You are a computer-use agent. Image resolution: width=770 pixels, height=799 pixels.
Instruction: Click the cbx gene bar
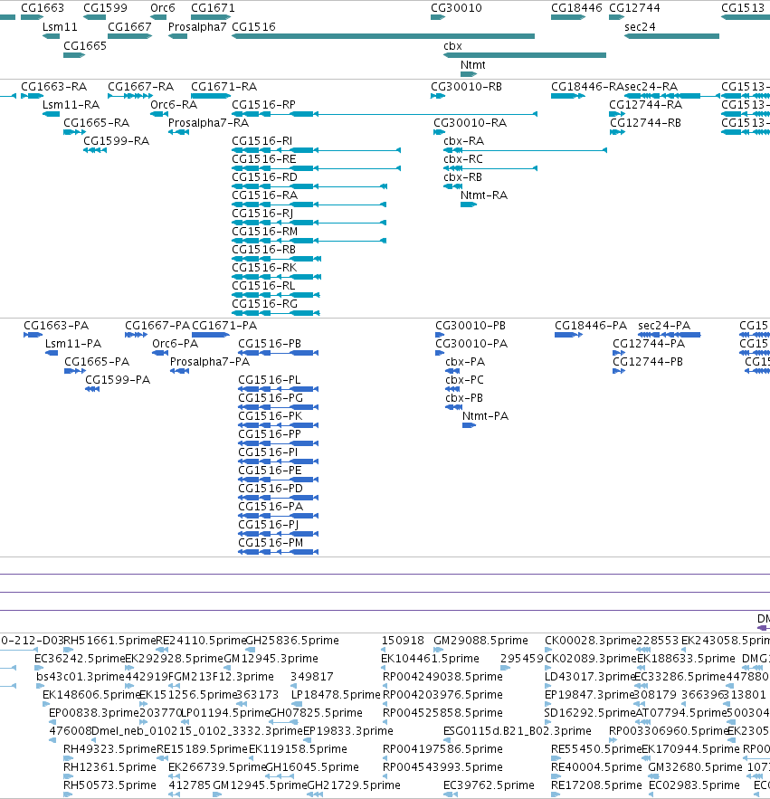point(525,55)
